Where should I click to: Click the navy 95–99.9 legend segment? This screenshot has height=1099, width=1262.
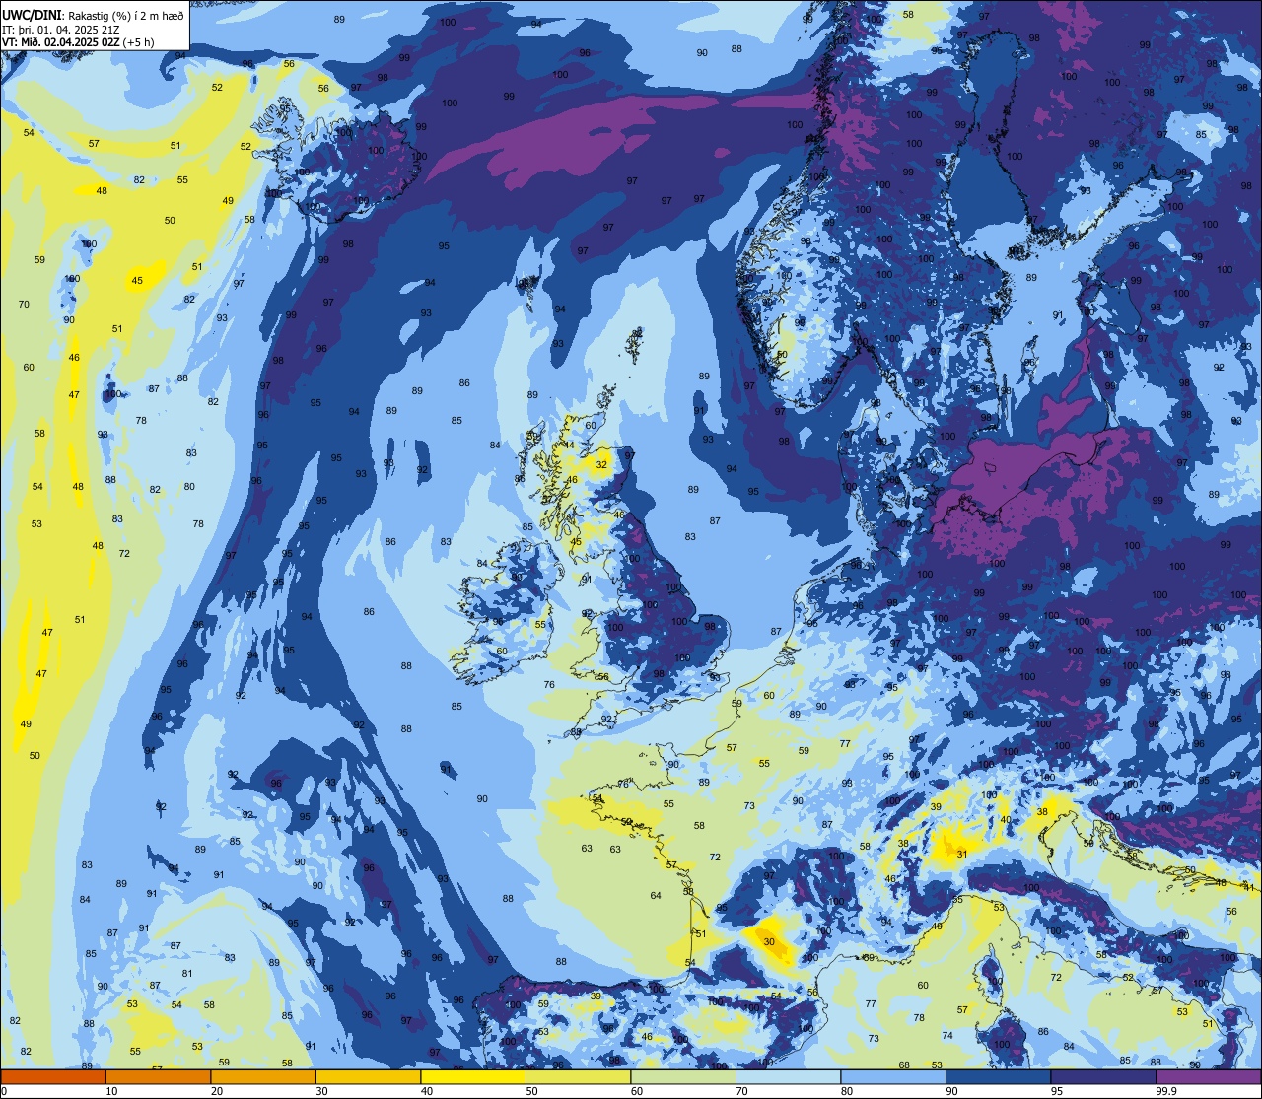(x=1103, y=1076)
